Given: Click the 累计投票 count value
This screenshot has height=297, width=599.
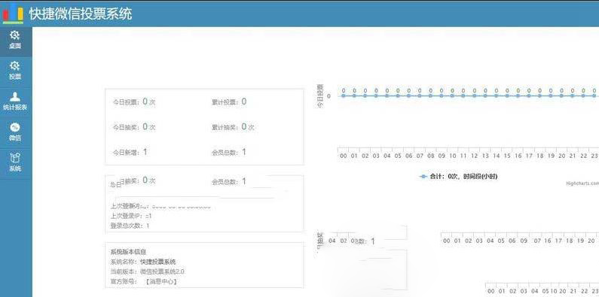Looking at the screenshot, I should click(x=243, y=102).
